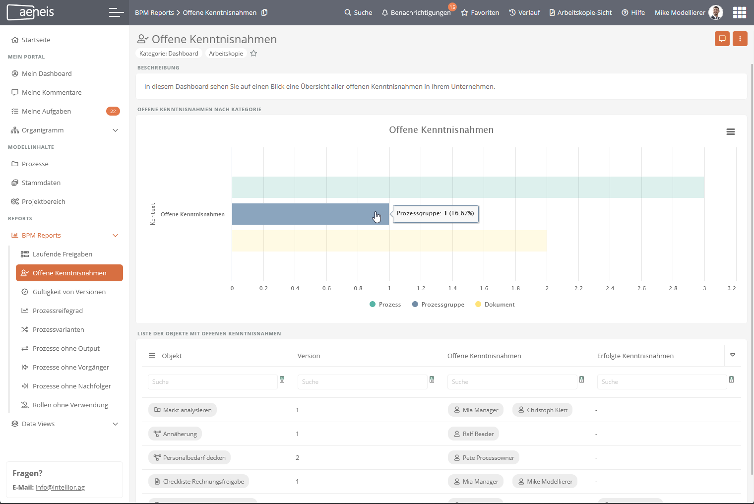This screenshot has width=754, height=504.
Task: Copy breadcrumb link icon next to Offene Kenntnisnahmen
Action: (x=264, y=12)
